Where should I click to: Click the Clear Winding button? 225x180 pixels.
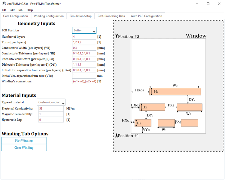tap(24, 148)
